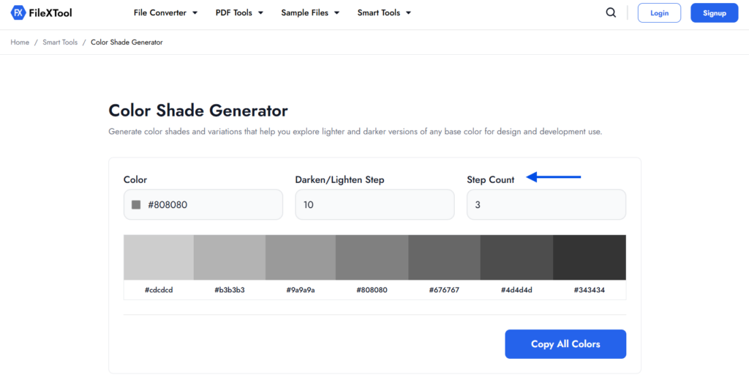This screenshot has height=383, width=749.
Task: Click the Color Shade Generator heading
Action: click(x=198, y=111)
